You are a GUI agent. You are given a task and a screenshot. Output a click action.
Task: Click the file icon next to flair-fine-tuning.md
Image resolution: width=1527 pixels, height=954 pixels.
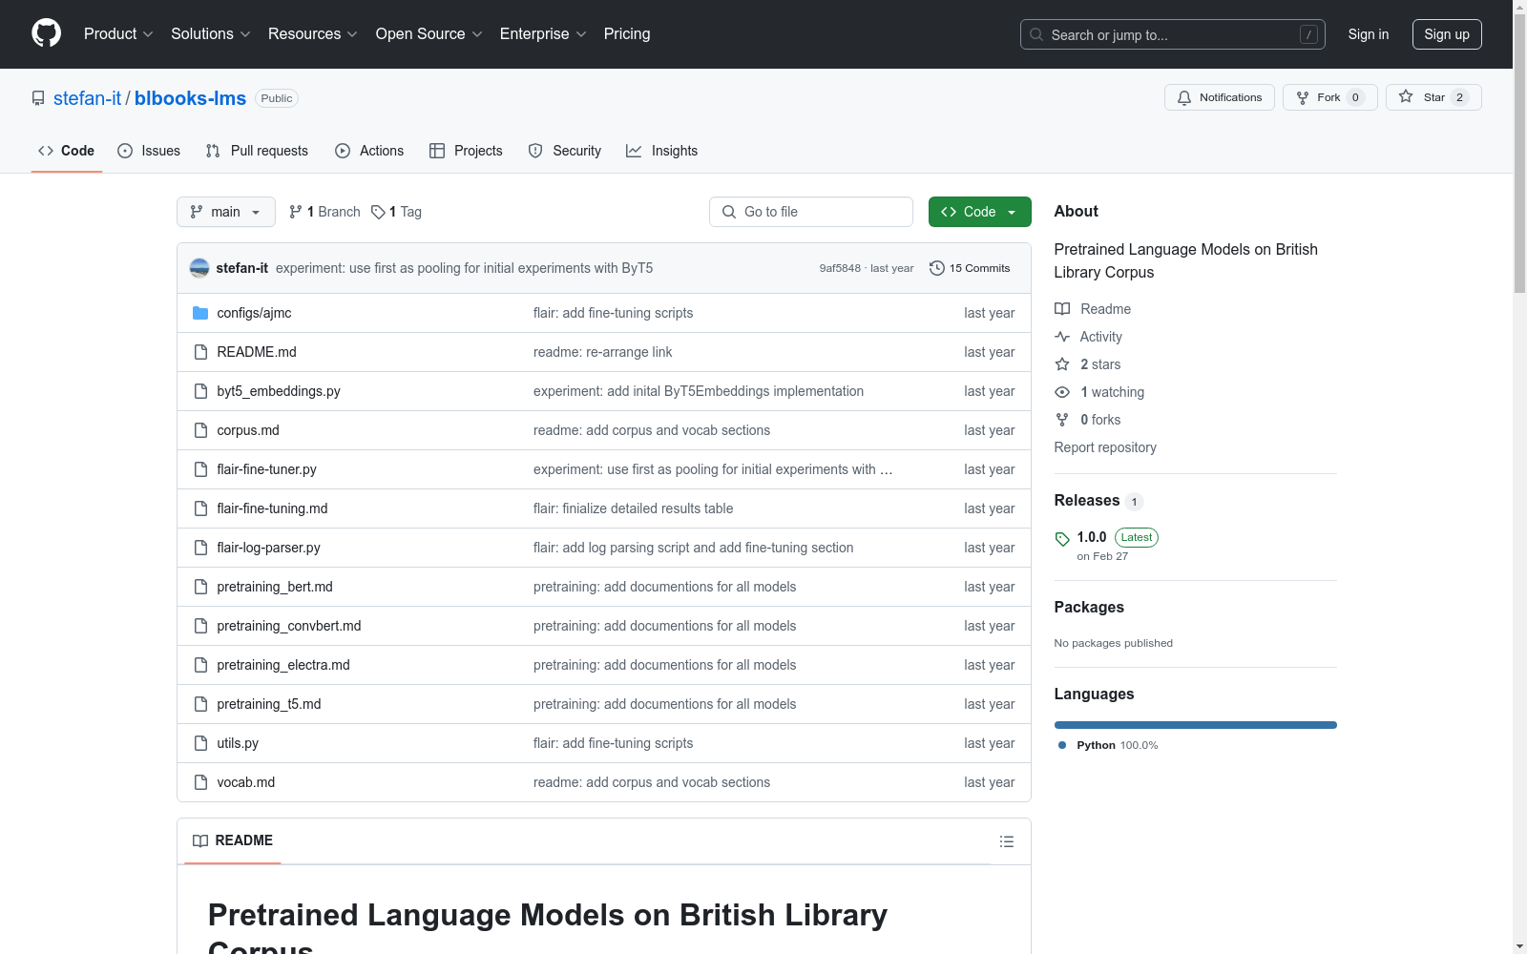click(200, 508)
